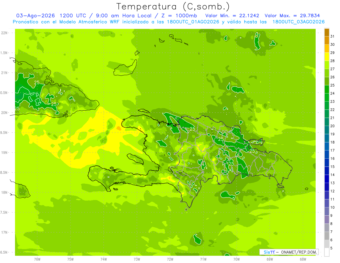Click the '18N' latitude label

4,192
